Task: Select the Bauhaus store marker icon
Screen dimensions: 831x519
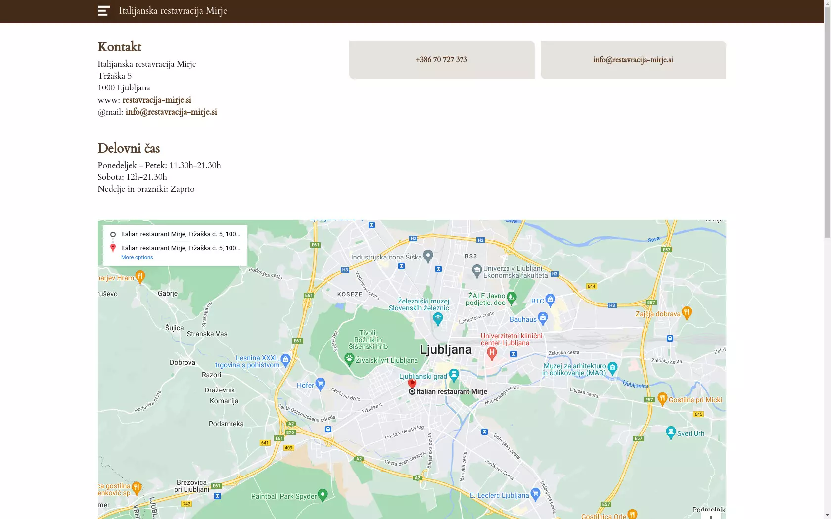Action: 543,318
